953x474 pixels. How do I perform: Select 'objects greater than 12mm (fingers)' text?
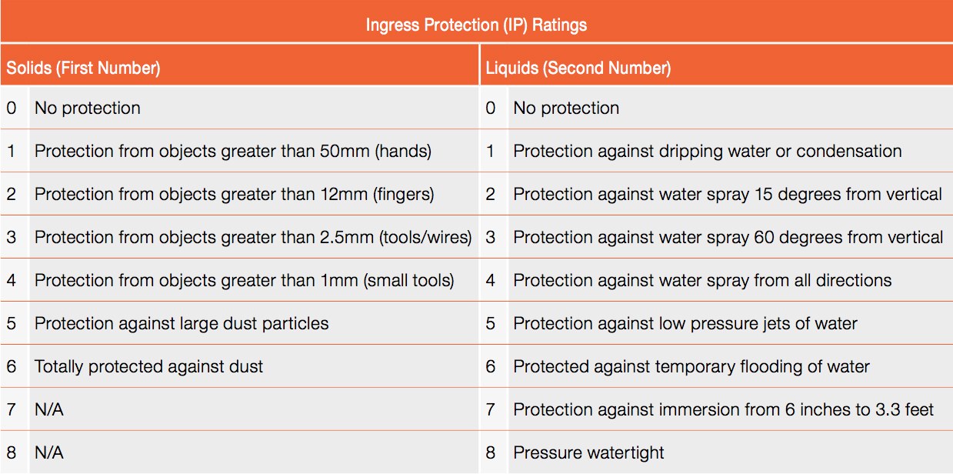pyautogui.click(x=234, y=194)
